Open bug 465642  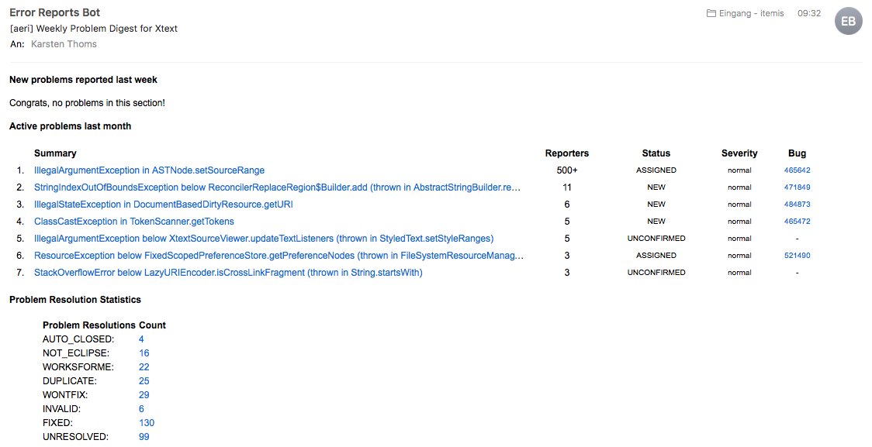[797, 170]
